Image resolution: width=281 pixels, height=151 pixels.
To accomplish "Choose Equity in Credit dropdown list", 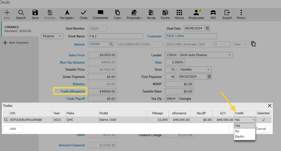I will click(x=244, y=136).
